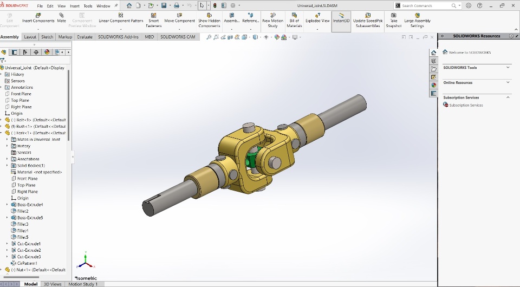The height and width of the screenshot is (287, 520).
Task: Open Linear Component Pattern tool
Action: click(121, 18)
